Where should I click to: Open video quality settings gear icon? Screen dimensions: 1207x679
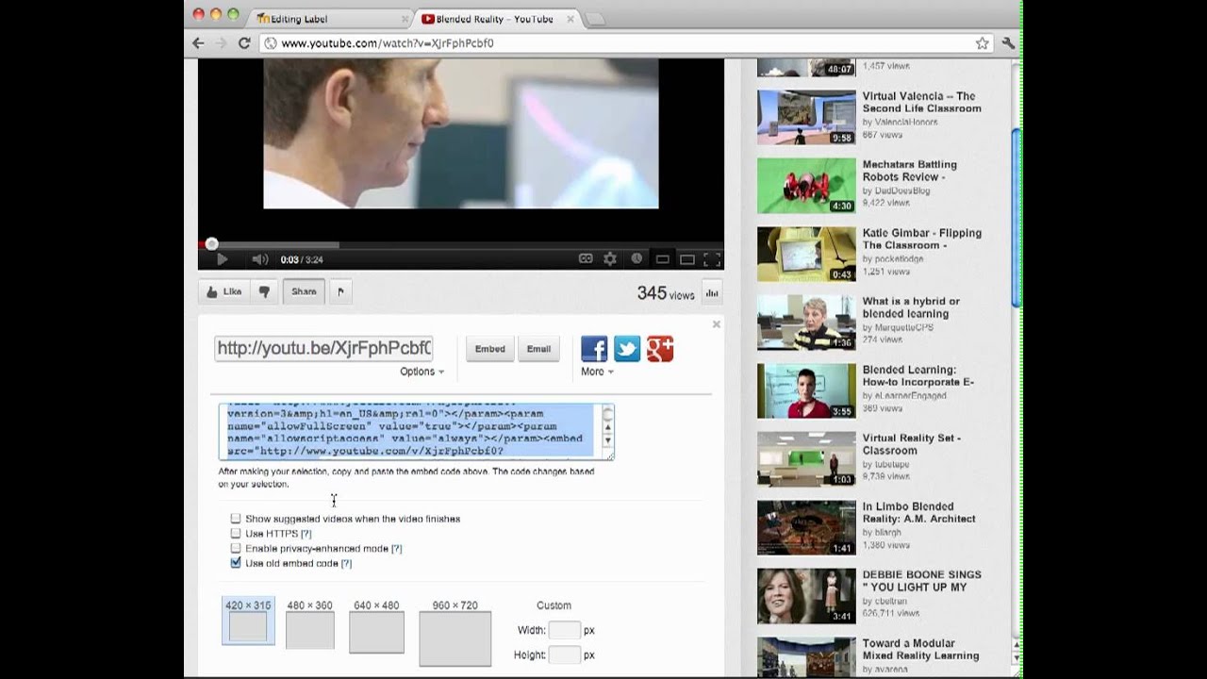click(x=610, y=259)
